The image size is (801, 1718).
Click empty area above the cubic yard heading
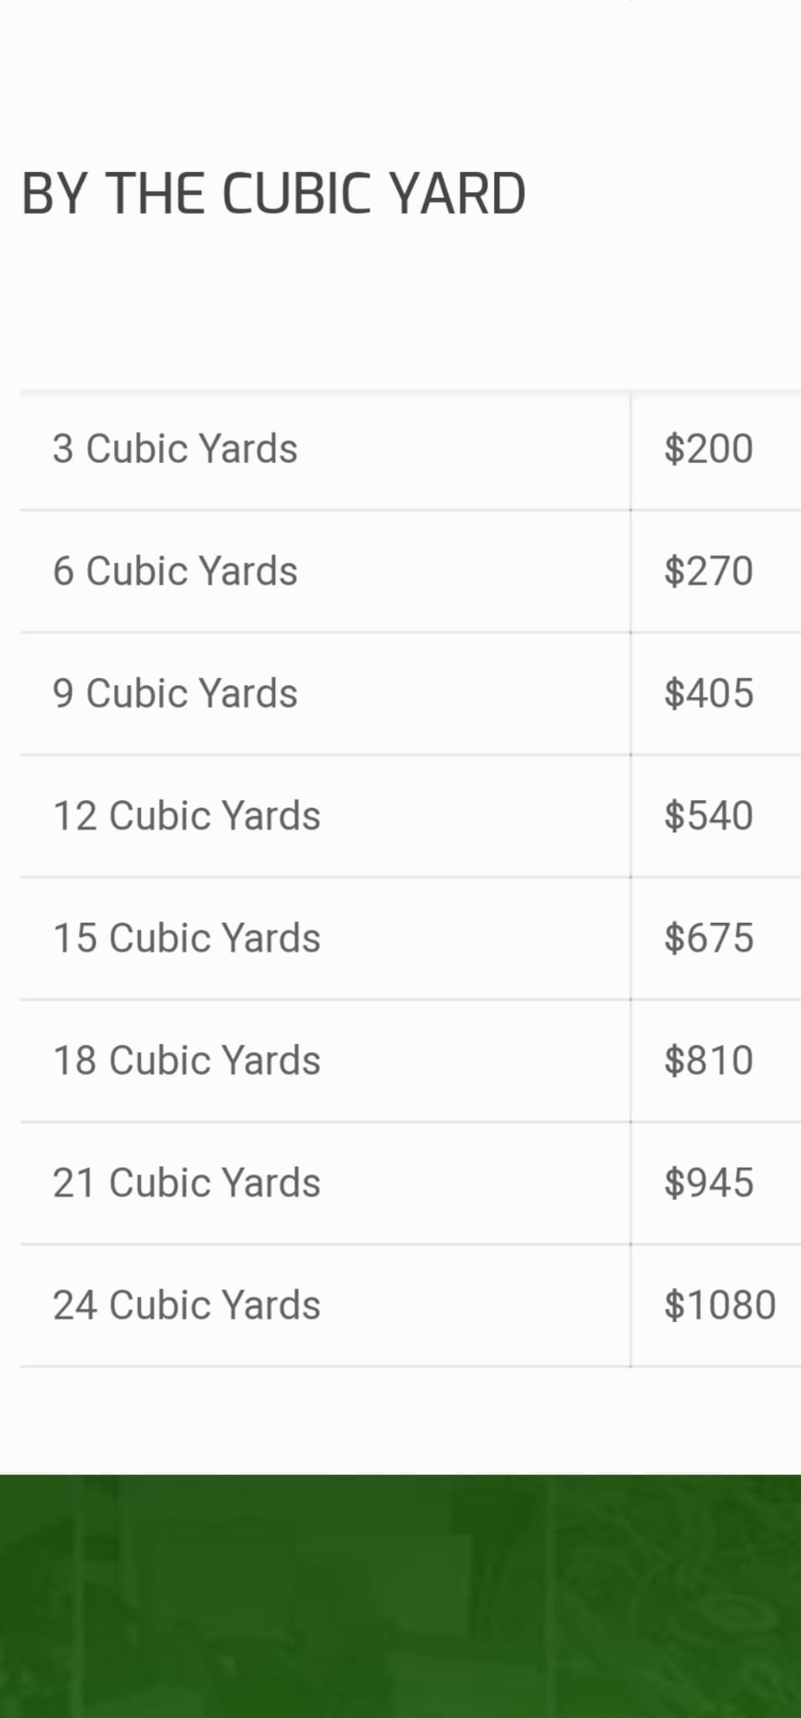pyautogui.click(x=400, y=75)
